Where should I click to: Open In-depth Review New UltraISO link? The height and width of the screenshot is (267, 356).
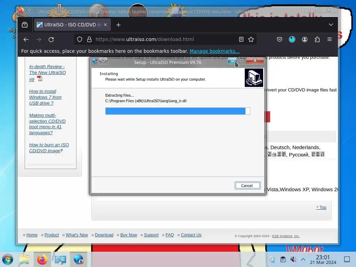tap(47, 73)
